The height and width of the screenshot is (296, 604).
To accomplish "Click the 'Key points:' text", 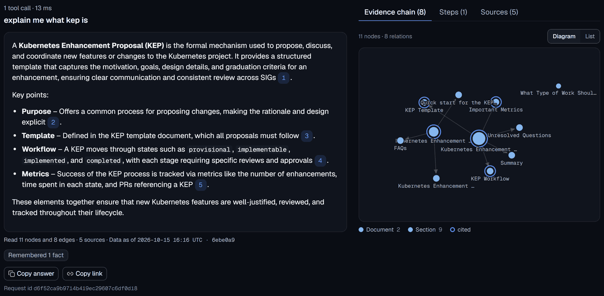I will (30, 95).
